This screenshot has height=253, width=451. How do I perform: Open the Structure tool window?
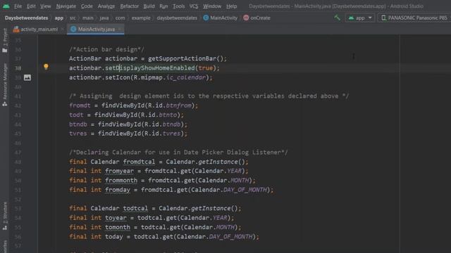tap(5, 216)
